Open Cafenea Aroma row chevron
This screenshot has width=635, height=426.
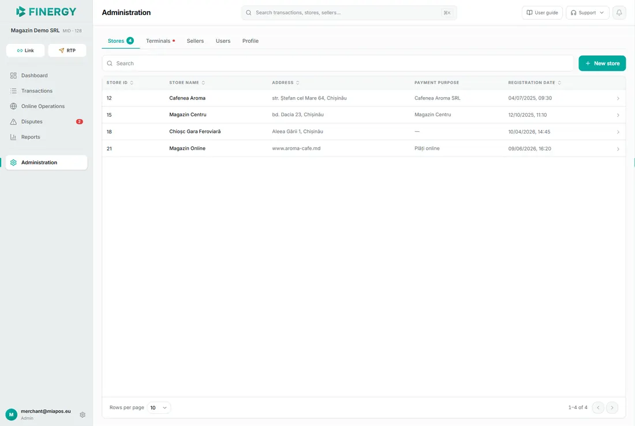click(618, 98)
